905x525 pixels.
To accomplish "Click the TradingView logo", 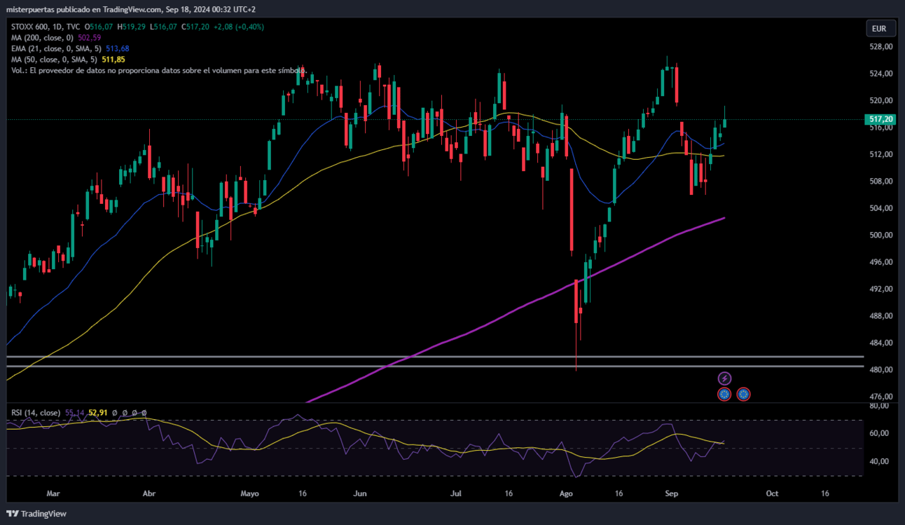I will (x=36, y=514).
